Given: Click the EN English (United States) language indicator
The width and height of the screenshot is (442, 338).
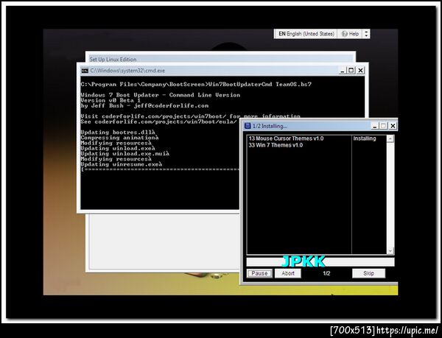Looking at the screenshot, I should click(x=306, y=34).
